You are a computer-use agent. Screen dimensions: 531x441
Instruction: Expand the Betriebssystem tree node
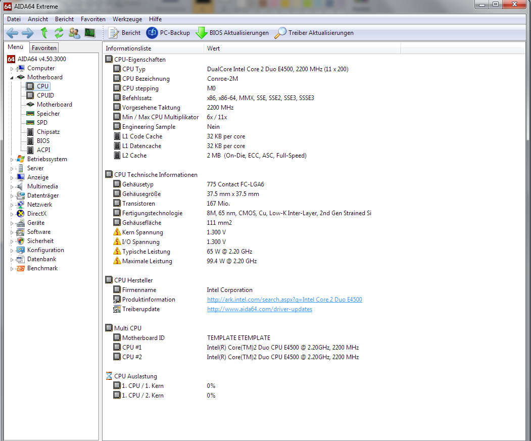point(12,160)
